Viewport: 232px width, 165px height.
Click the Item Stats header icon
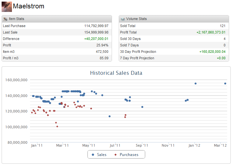click(5, 19)
